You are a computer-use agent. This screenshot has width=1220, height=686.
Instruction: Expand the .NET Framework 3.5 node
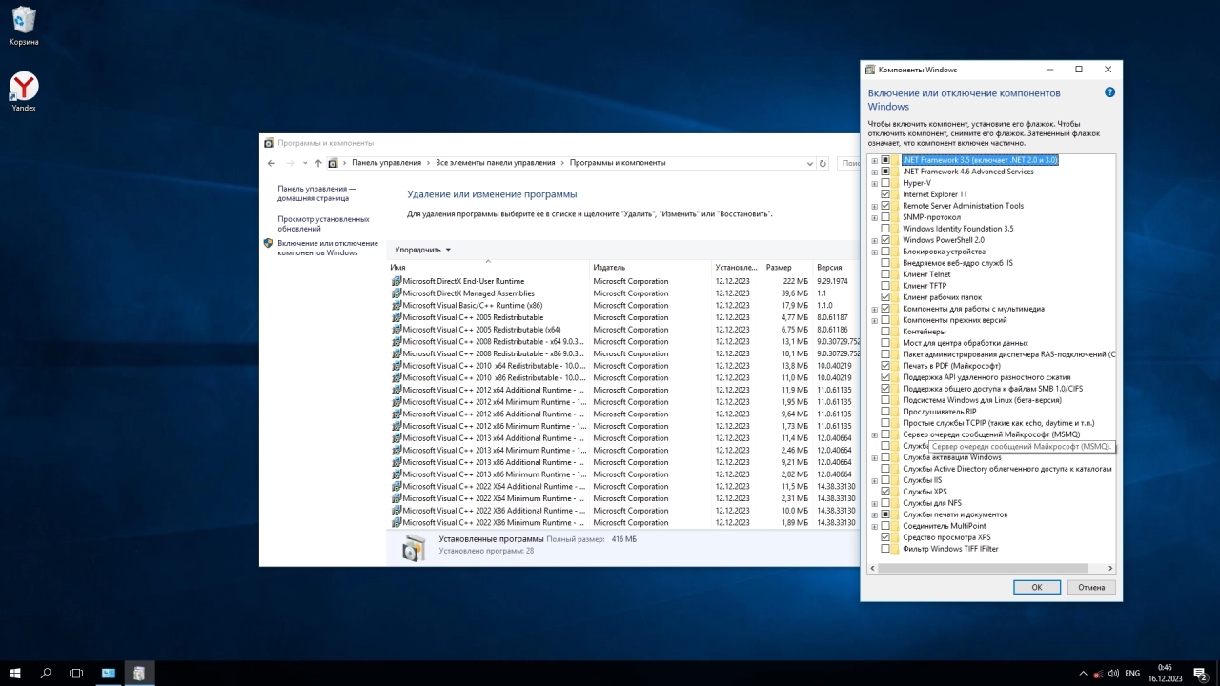(874, 160)
